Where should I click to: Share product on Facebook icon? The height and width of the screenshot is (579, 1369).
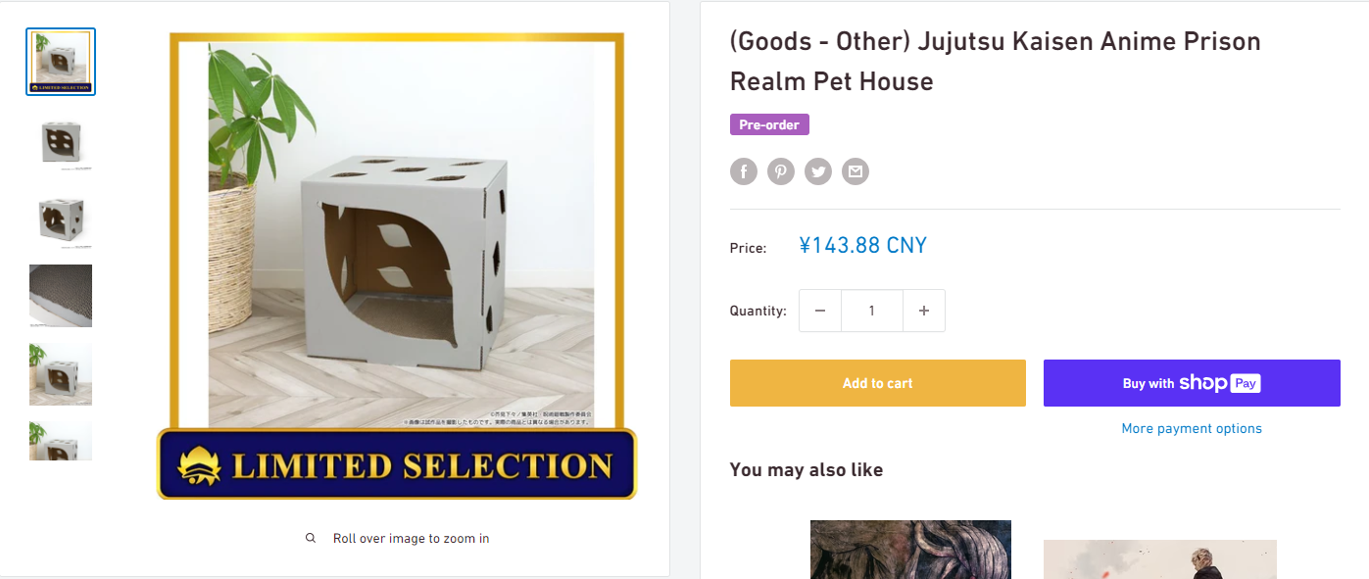(x=744, y=171)
